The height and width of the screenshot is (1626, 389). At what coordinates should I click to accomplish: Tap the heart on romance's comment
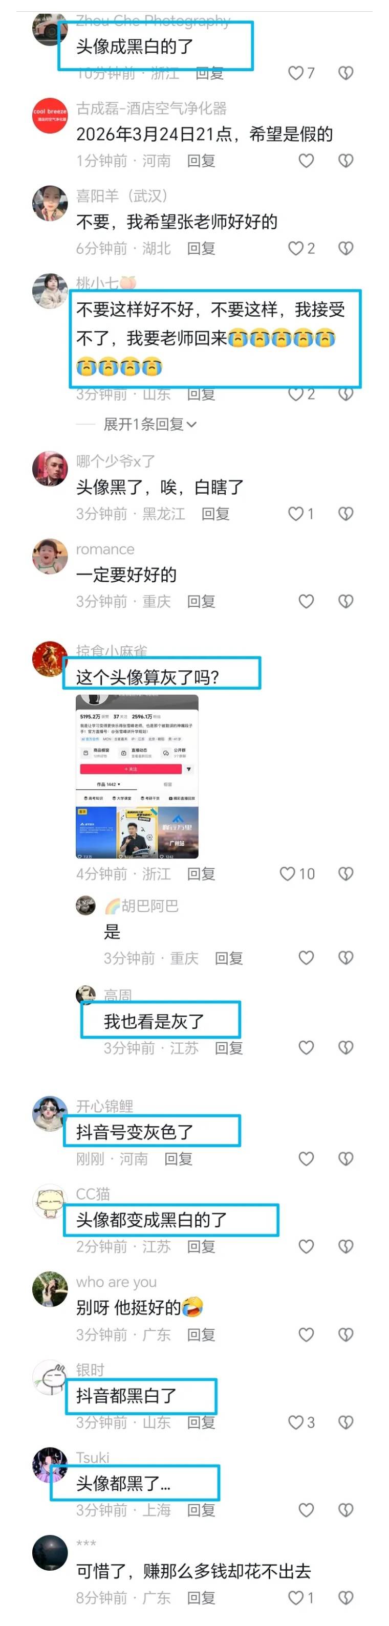pyautogui.click(x=306, y=602)
